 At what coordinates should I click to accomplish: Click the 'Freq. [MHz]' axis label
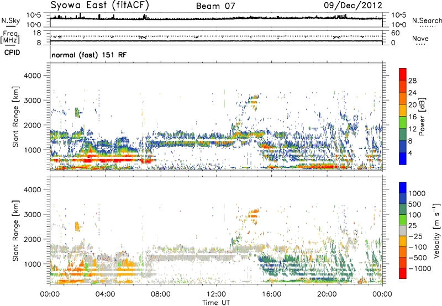click(10, 38)
